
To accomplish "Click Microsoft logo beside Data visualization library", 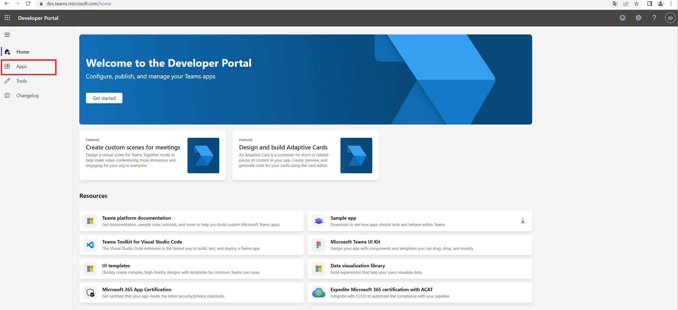I will (318, 269).
